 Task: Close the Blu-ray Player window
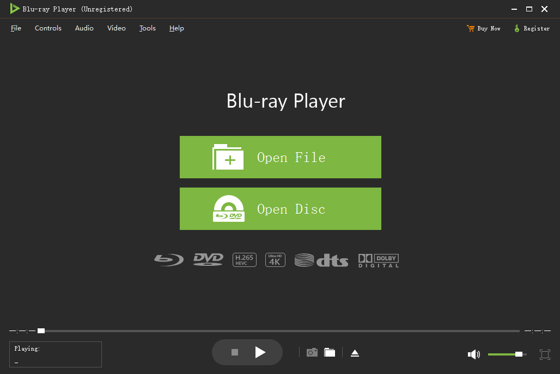click(x=544, y=9)
